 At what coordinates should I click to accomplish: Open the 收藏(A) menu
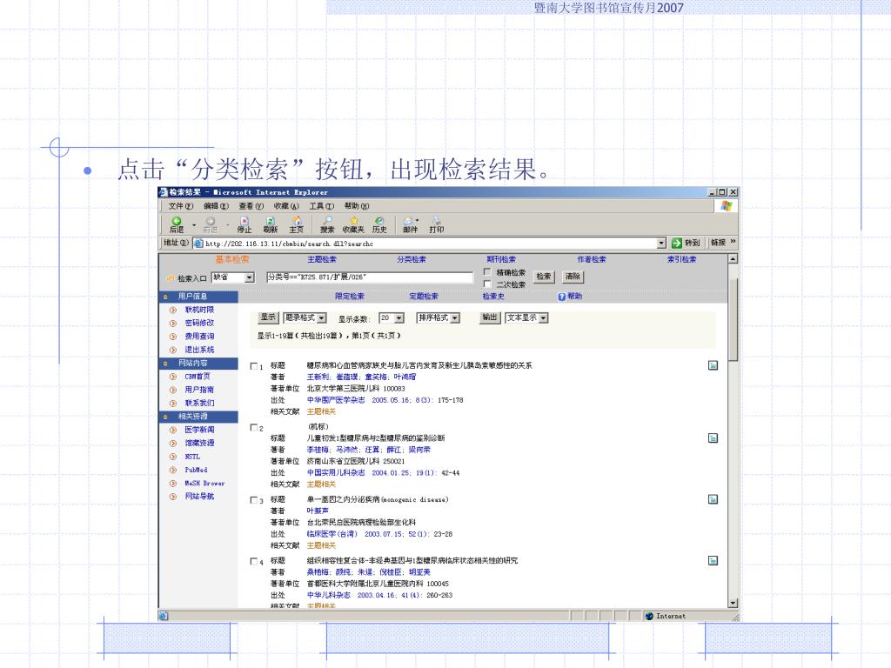286,206
